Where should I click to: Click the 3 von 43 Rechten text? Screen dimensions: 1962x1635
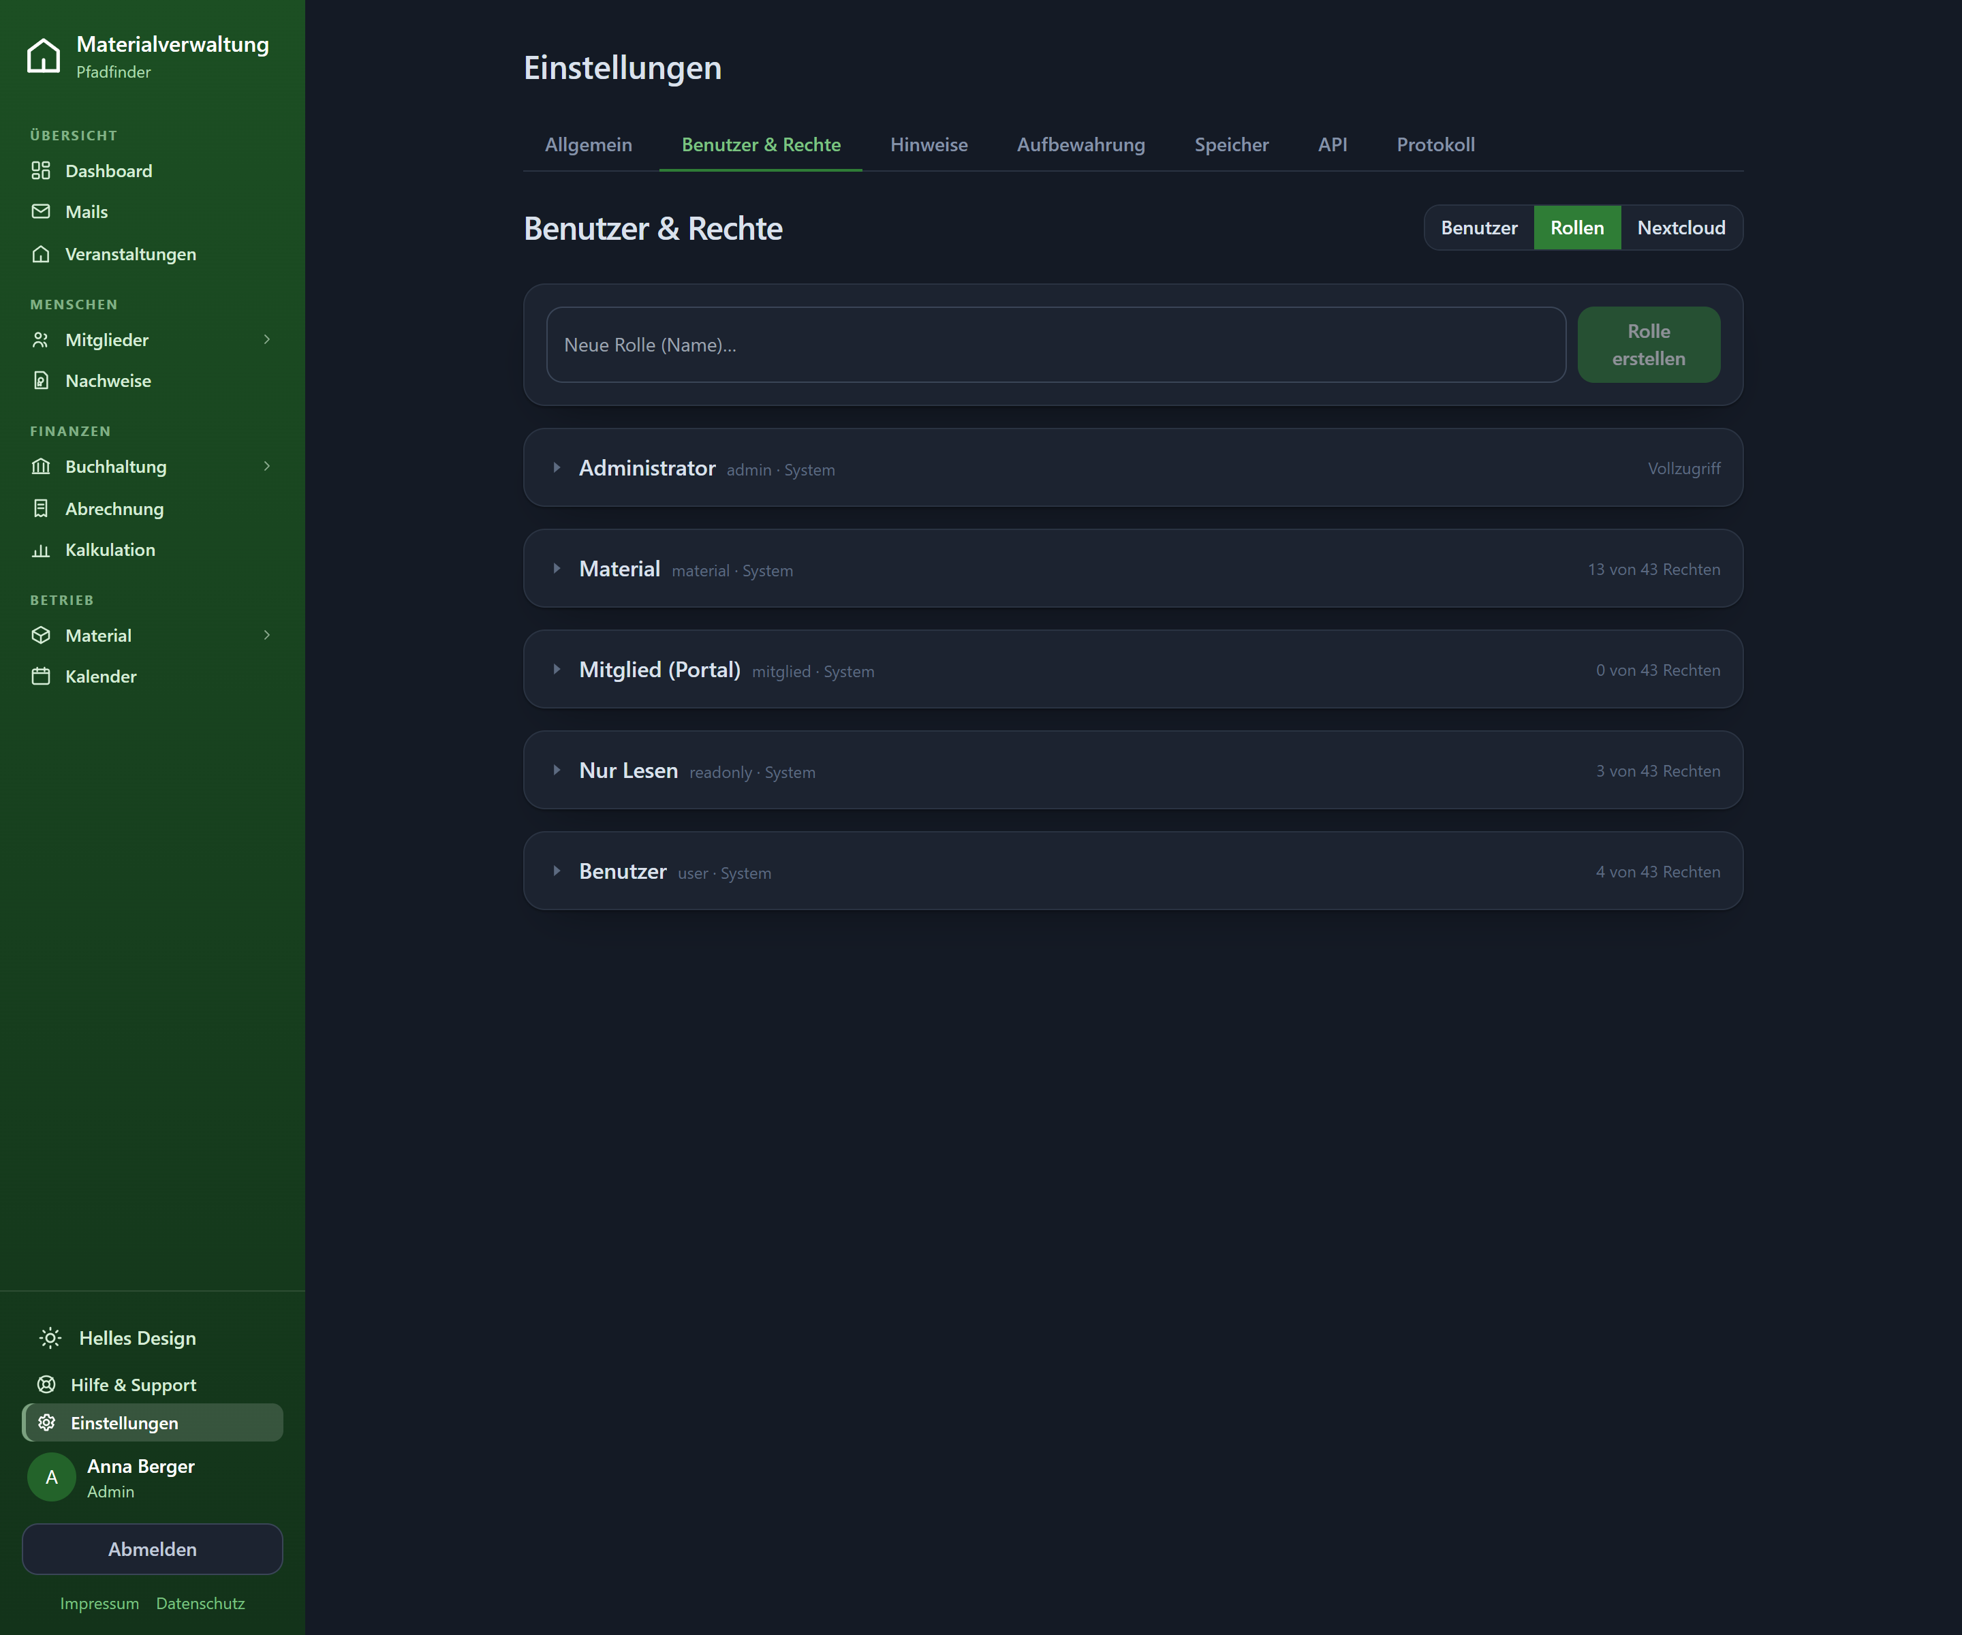click(1657, 770)
